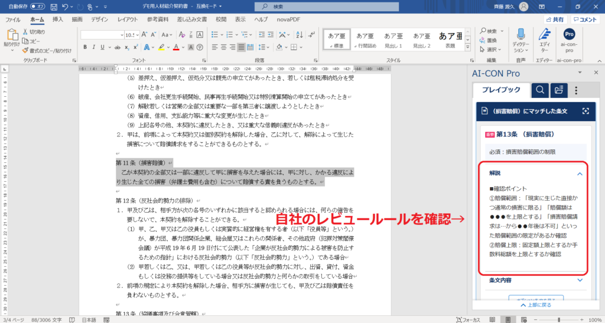
Task: Open the three-dot menu in AI-CON Pro
Action: 576,90
